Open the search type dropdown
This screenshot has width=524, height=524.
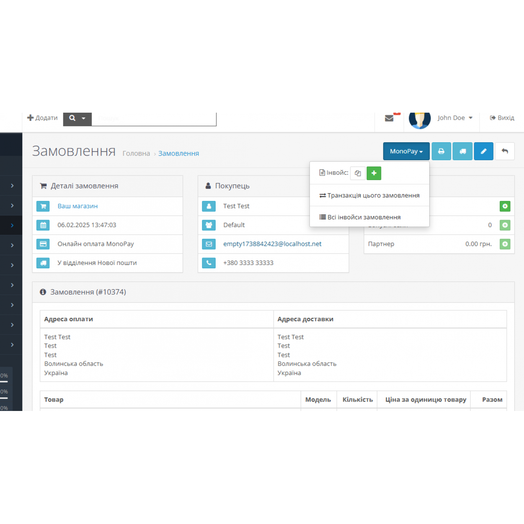77,118
